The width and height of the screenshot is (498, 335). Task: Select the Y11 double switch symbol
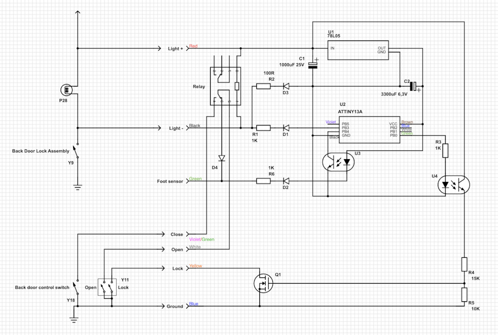point(107,287)
